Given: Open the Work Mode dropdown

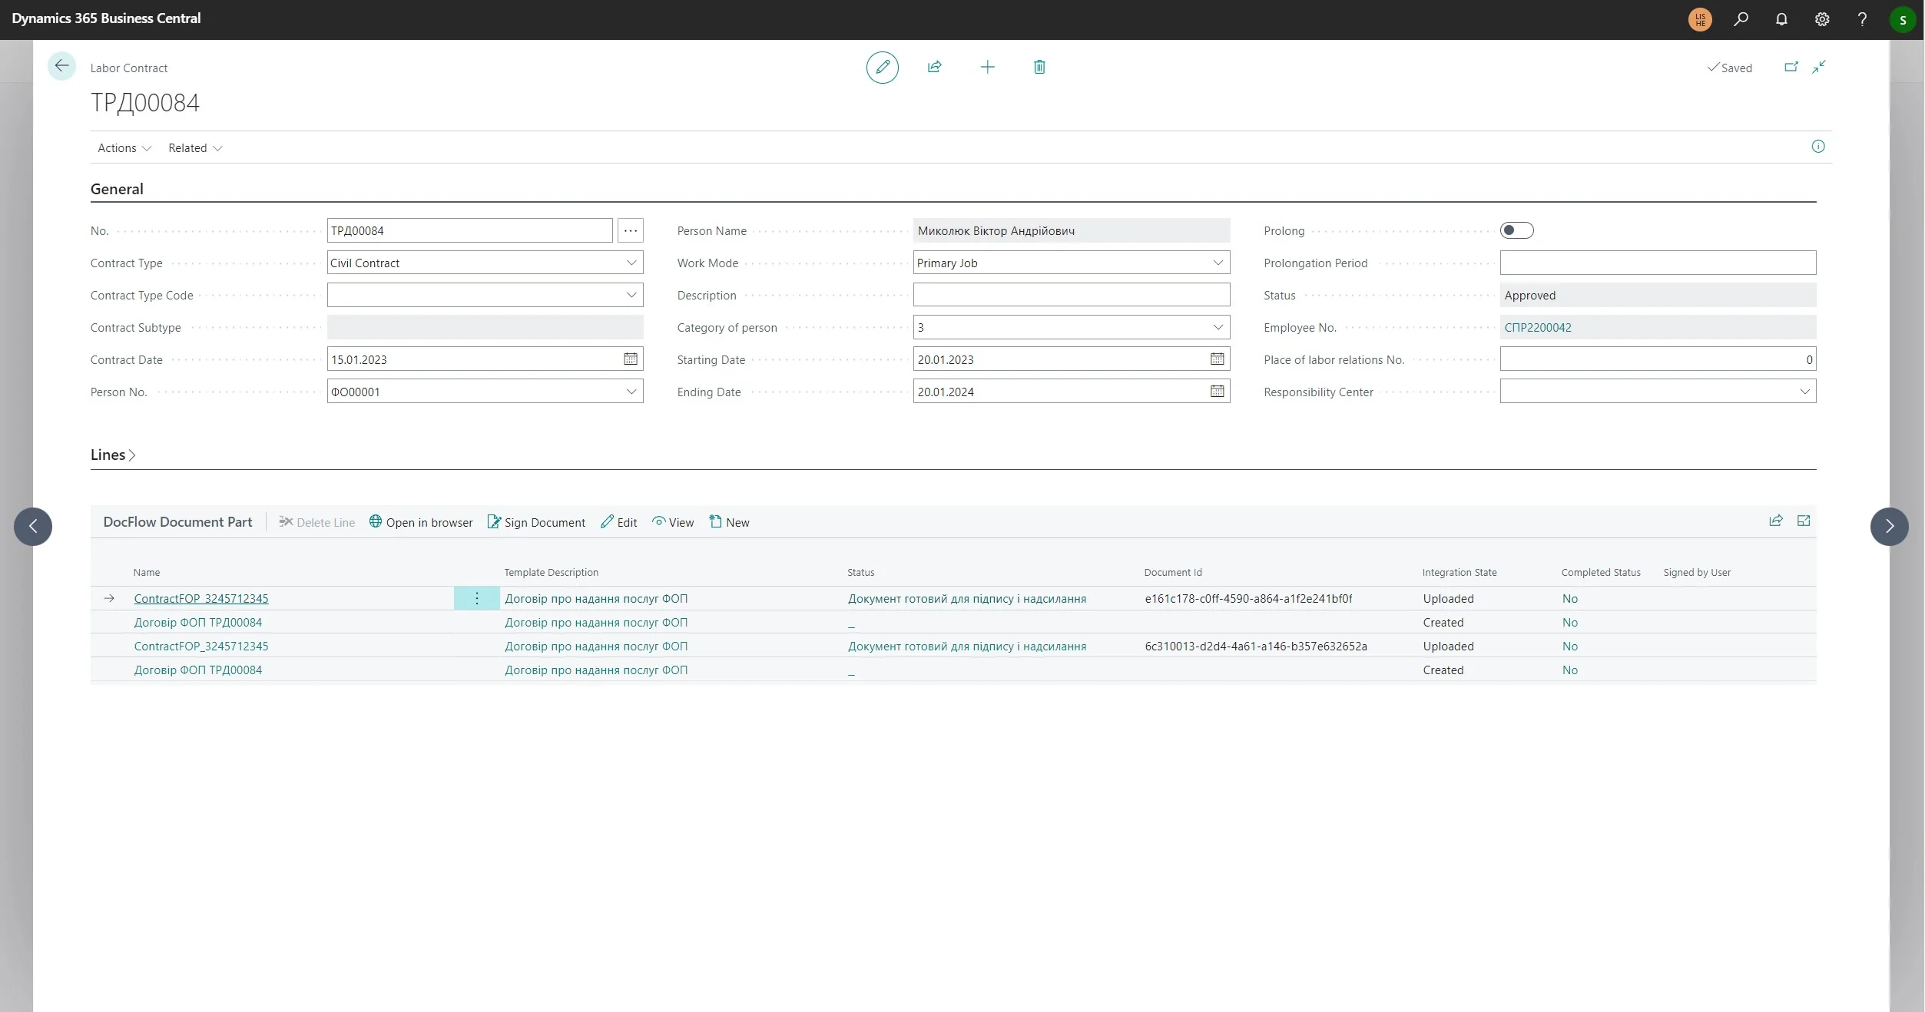Looking at the screenshot, I should tap(1218, 263).
